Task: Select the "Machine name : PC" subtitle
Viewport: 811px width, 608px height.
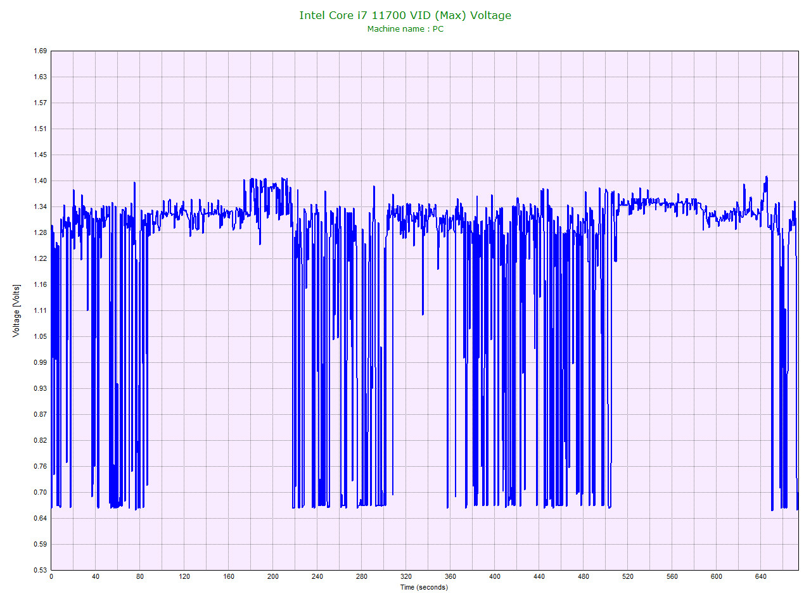Action: point(405,28)
